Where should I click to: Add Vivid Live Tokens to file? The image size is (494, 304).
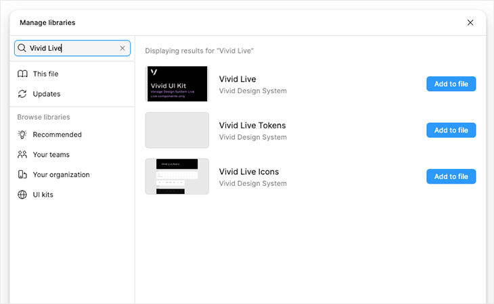(451, 130)
